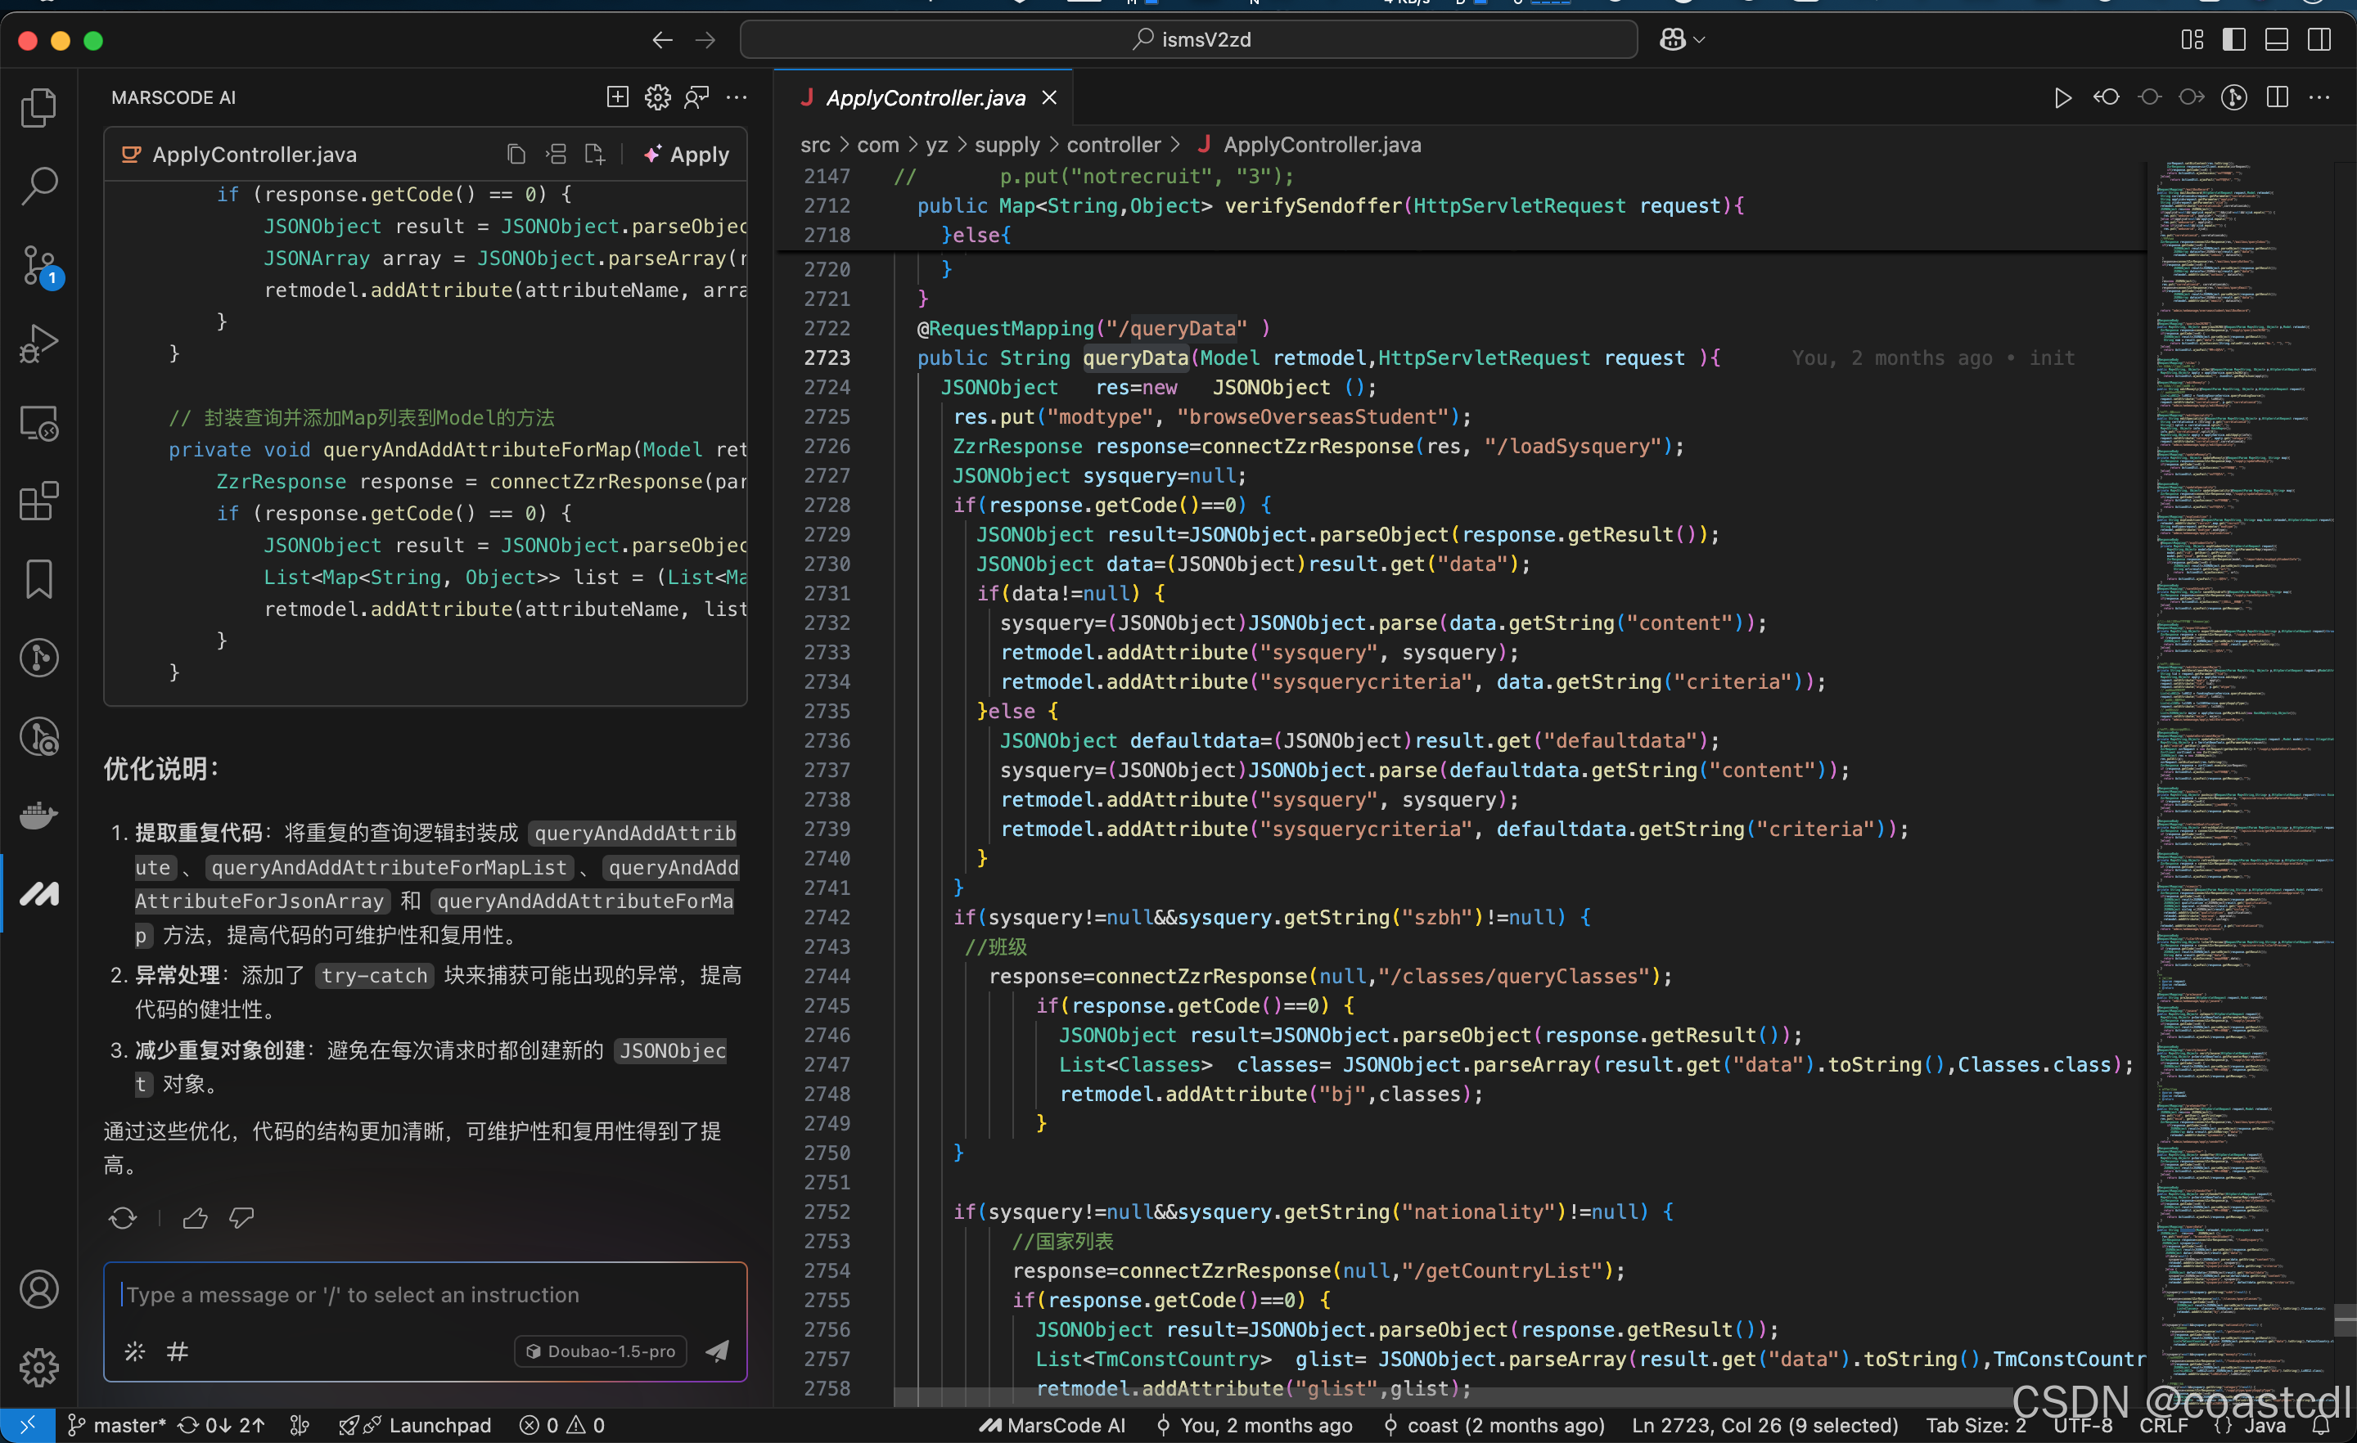The height and width of the screenshot is (1443, 2357).
Task: Toggle secondary side bar visibility
Action: point(2319,39)
